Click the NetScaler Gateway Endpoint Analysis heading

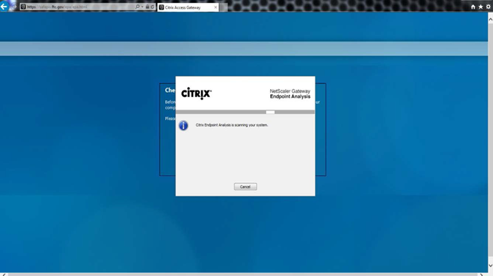point(290,94)
